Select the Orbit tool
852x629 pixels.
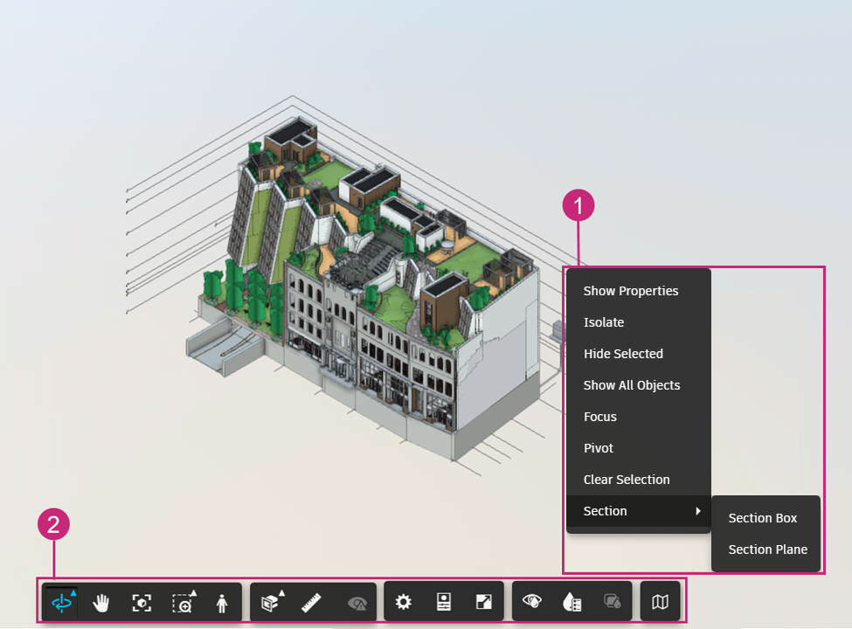60,601
